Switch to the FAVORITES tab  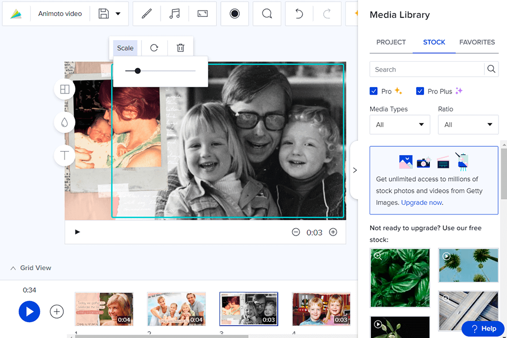click(477, 42)
